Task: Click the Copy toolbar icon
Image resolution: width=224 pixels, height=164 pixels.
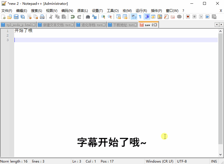Action: (x=57, y=17)
